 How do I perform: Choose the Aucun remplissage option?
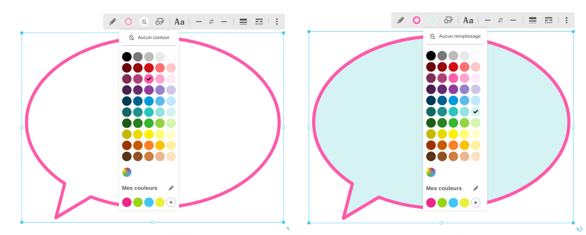coord(455,36)
